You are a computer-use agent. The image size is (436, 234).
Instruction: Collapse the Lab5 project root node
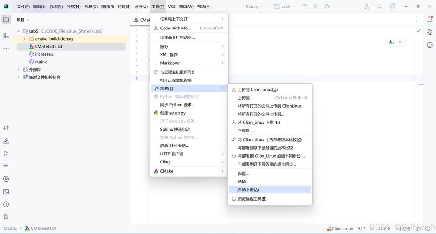tap(19, 31)
